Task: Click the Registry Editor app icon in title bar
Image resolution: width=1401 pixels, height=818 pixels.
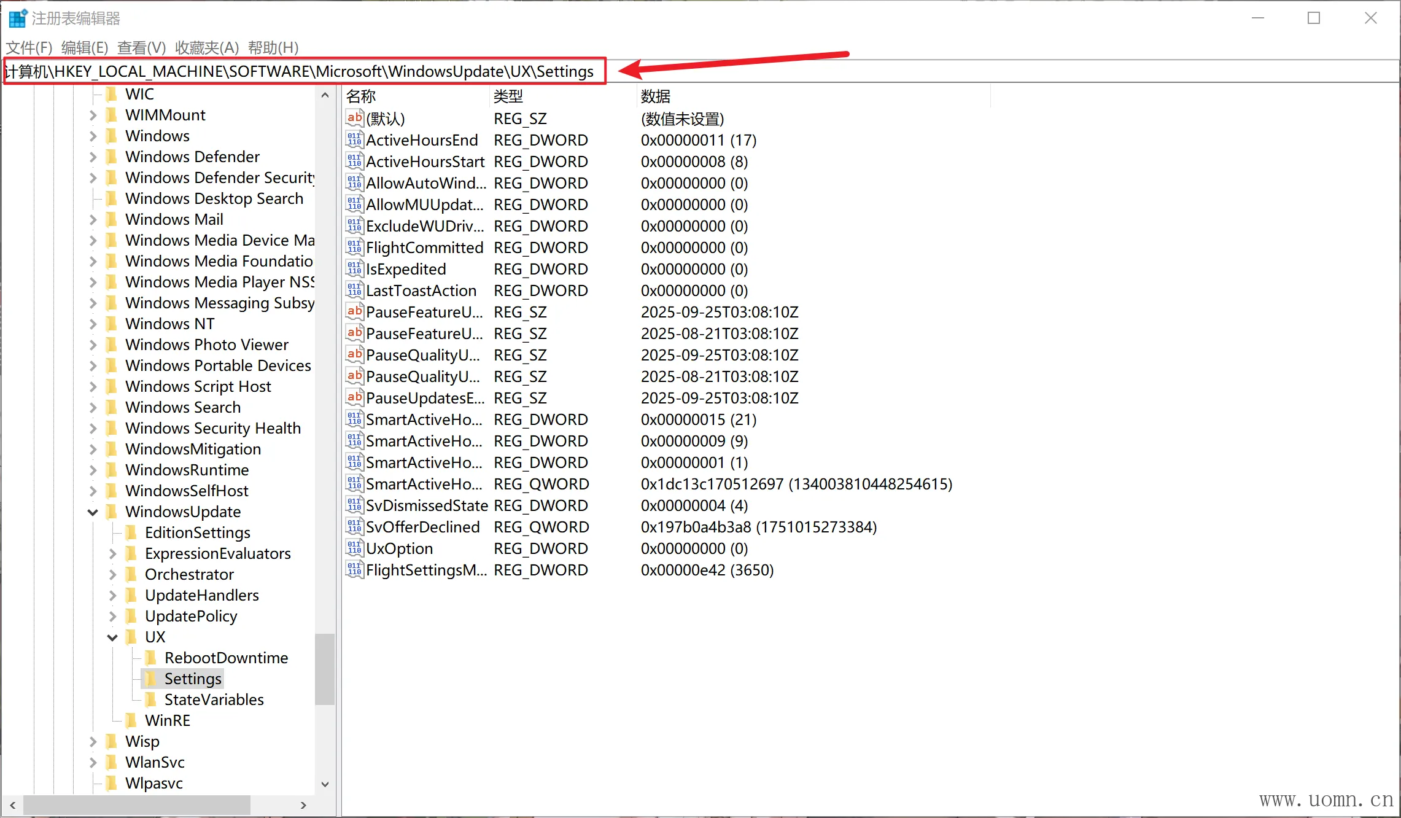Action: 17,18
